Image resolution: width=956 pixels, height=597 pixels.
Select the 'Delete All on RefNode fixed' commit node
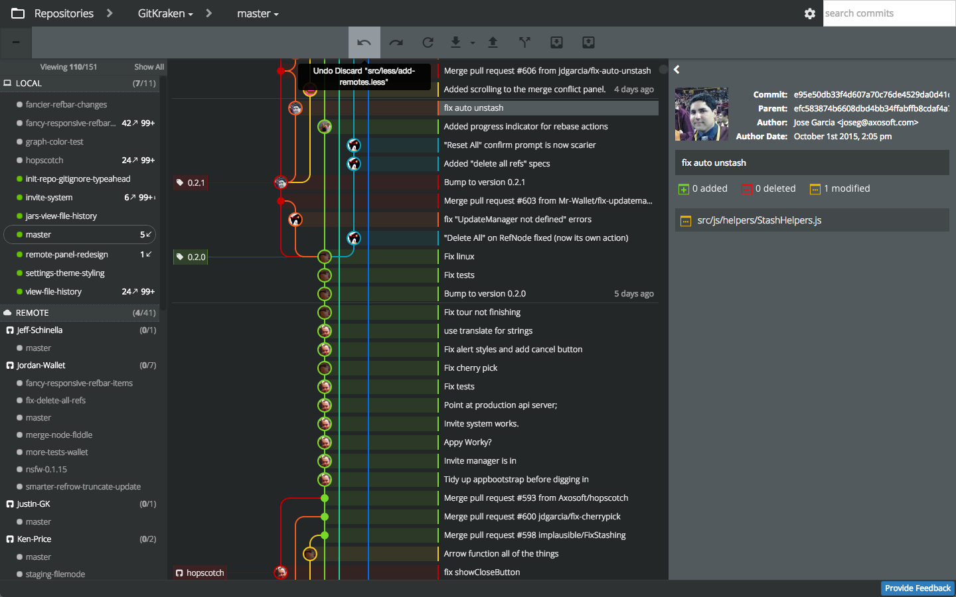point(354,238)
